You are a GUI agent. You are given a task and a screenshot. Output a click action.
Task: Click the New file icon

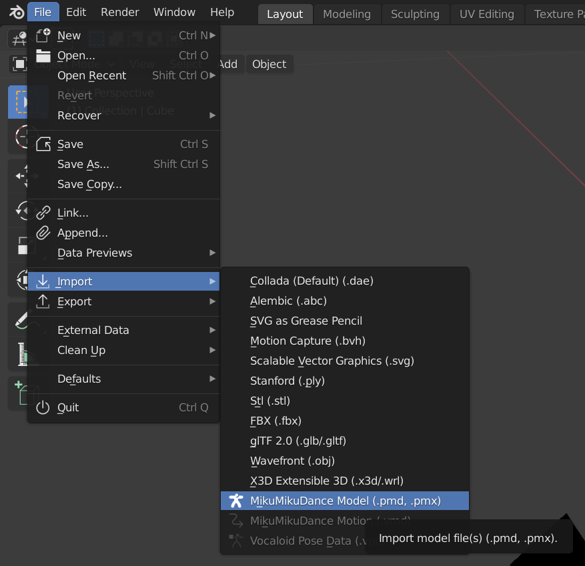[43, 35]
